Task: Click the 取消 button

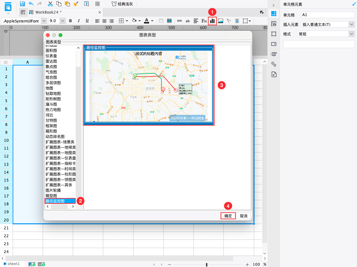Action: pos(243,216)
